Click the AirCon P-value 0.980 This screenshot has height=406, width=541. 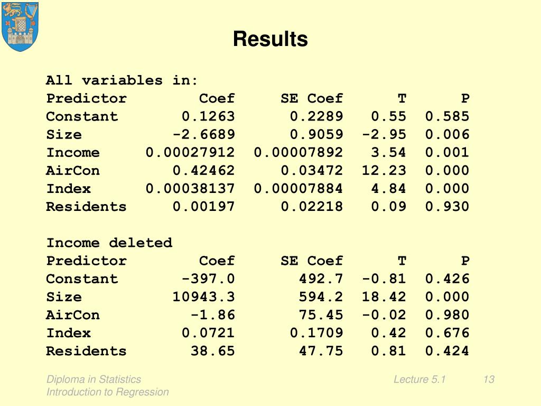(447, 315)
